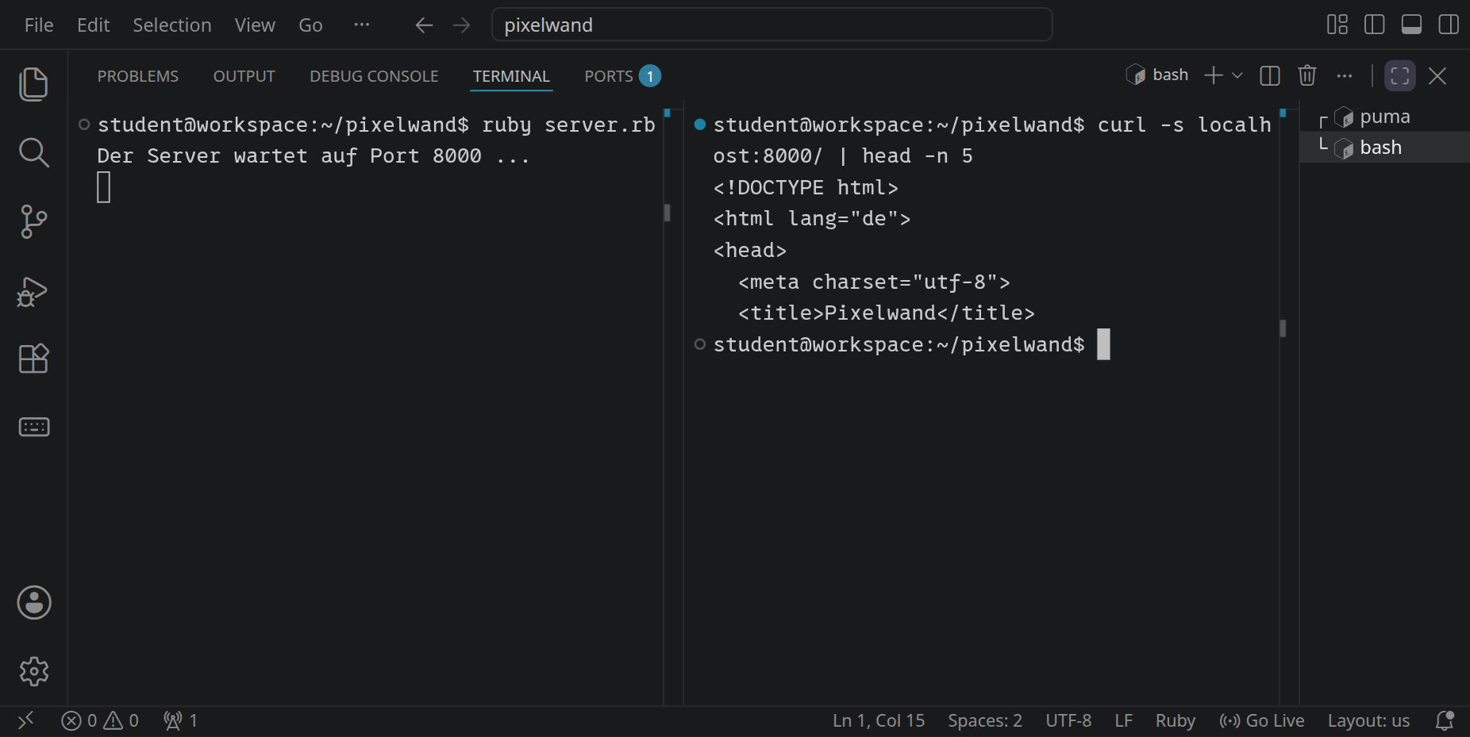The width and height of the screenshot is (1470, 737).
Task: Toggle the bottom panel visibility
Action: pos(1411,25)
